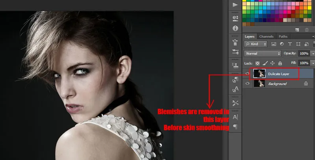This screenshot has width=315, height=160.
Task: Select the Dulicate Layer thumbnail
Action: pos(259,74)
